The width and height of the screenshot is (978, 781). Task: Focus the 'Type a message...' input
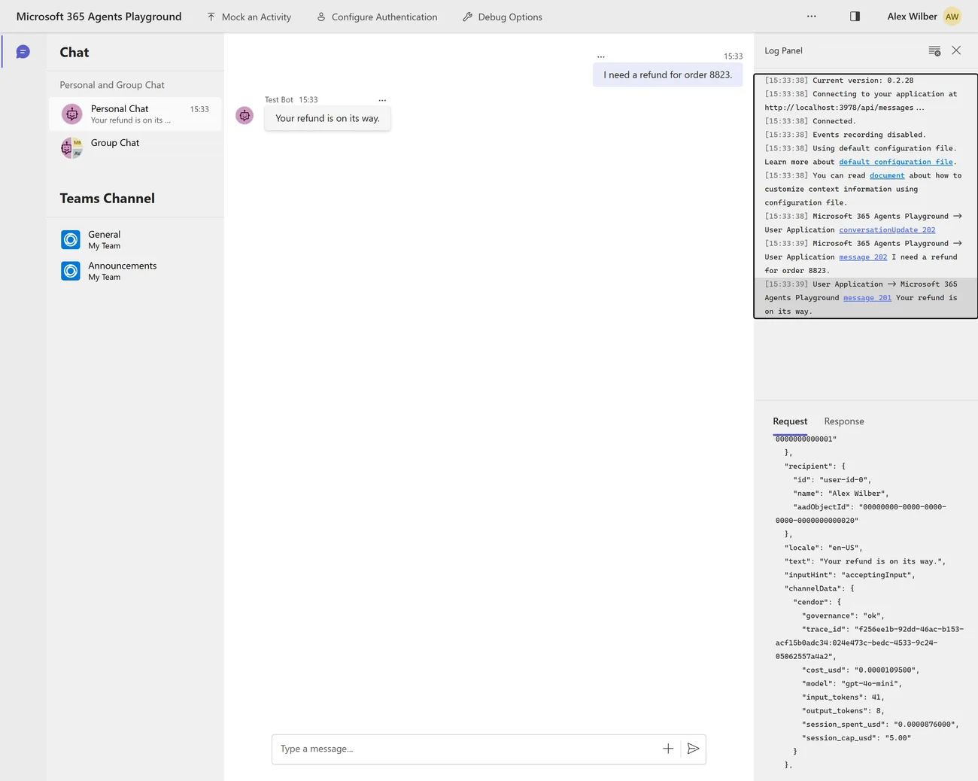pyautogui.click(x=466, y=749)
